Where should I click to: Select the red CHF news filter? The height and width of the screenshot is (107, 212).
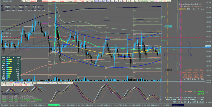point(26,85)
